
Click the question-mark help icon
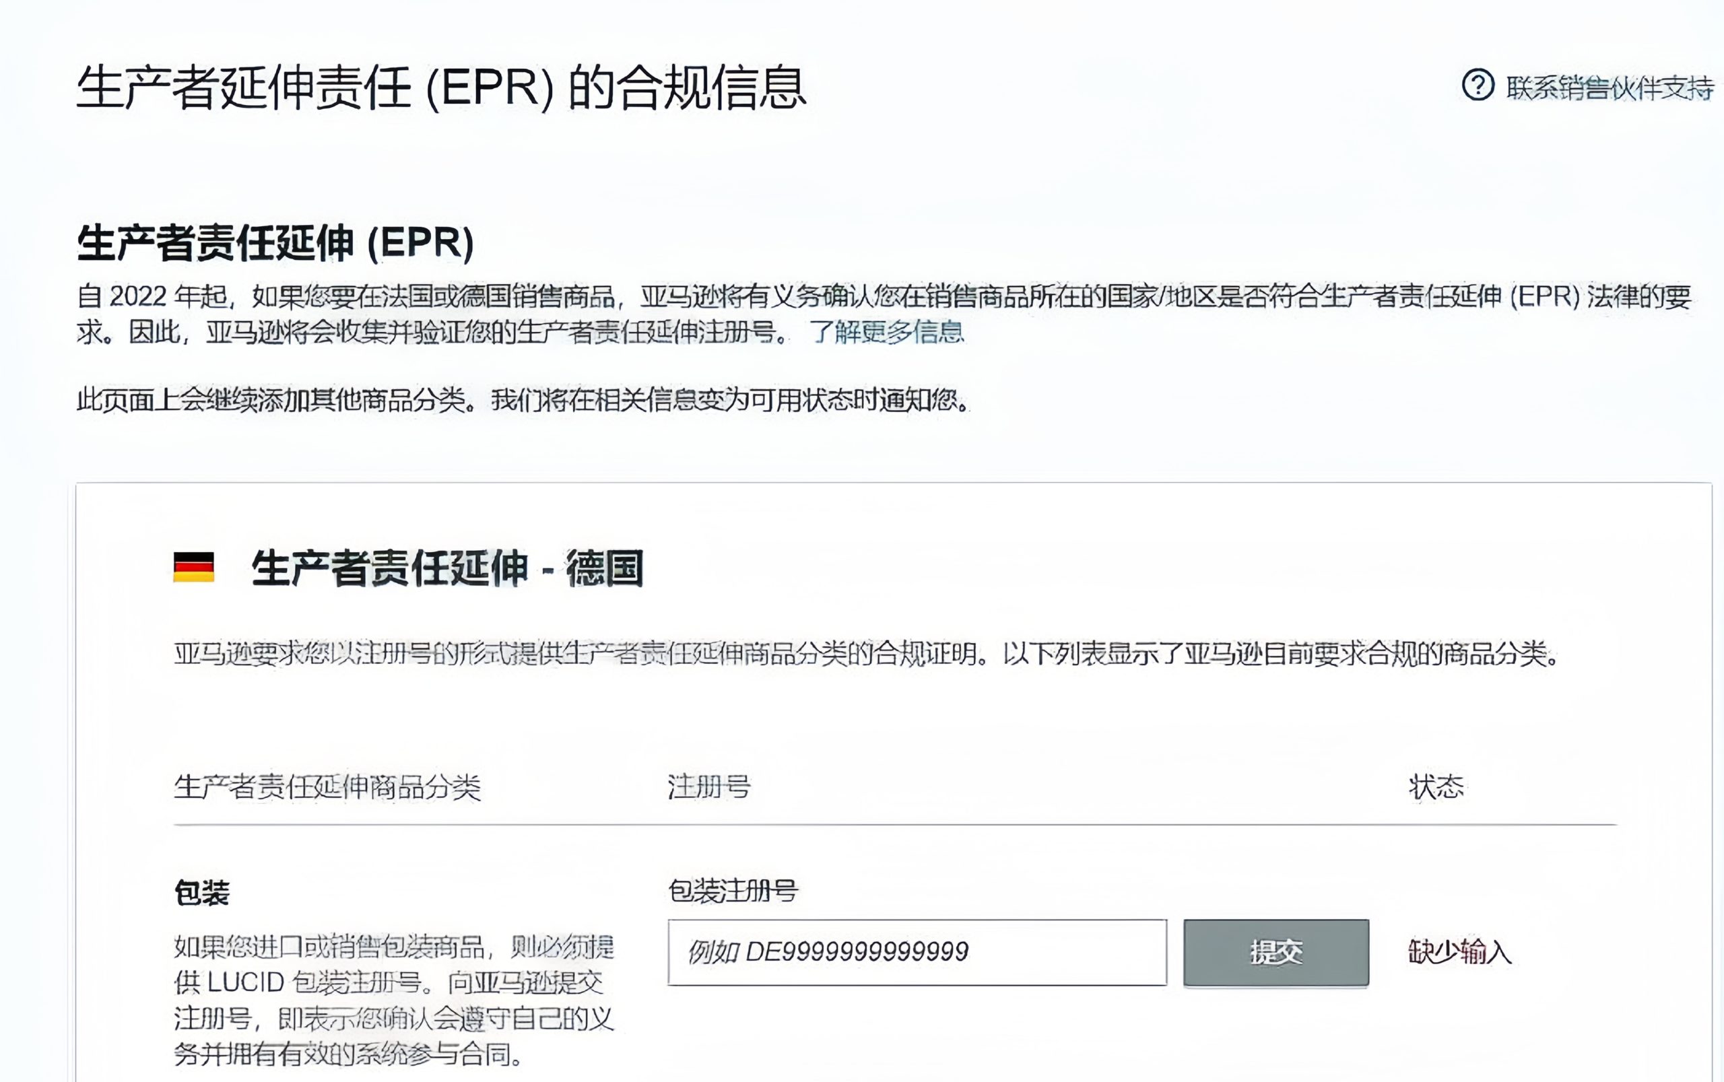[1478, 86]
